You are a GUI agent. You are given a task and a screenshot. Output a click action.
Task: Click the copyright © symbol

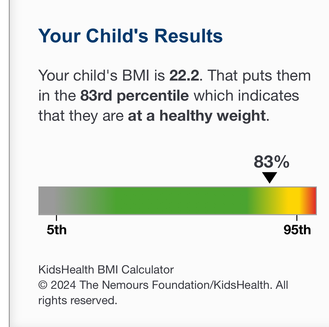tap(43, 285)
